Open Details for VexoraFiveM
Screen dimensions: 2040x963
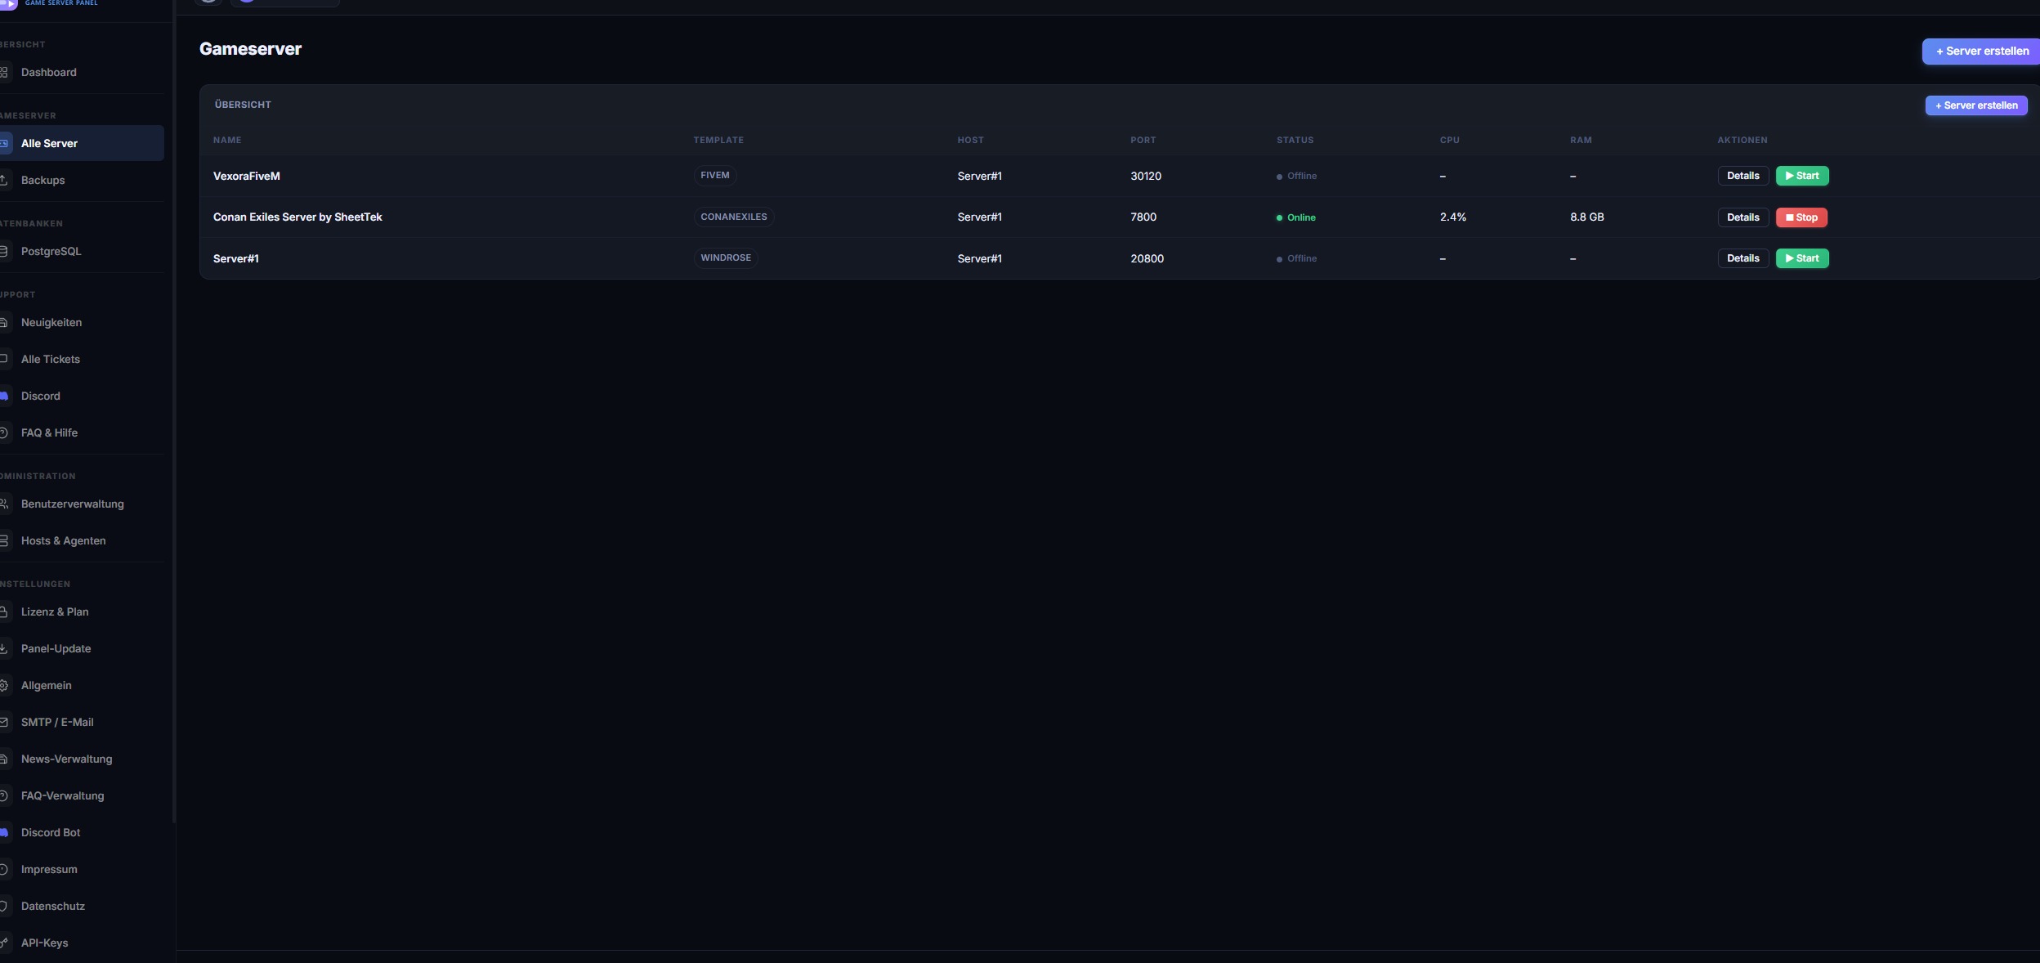1742,176
